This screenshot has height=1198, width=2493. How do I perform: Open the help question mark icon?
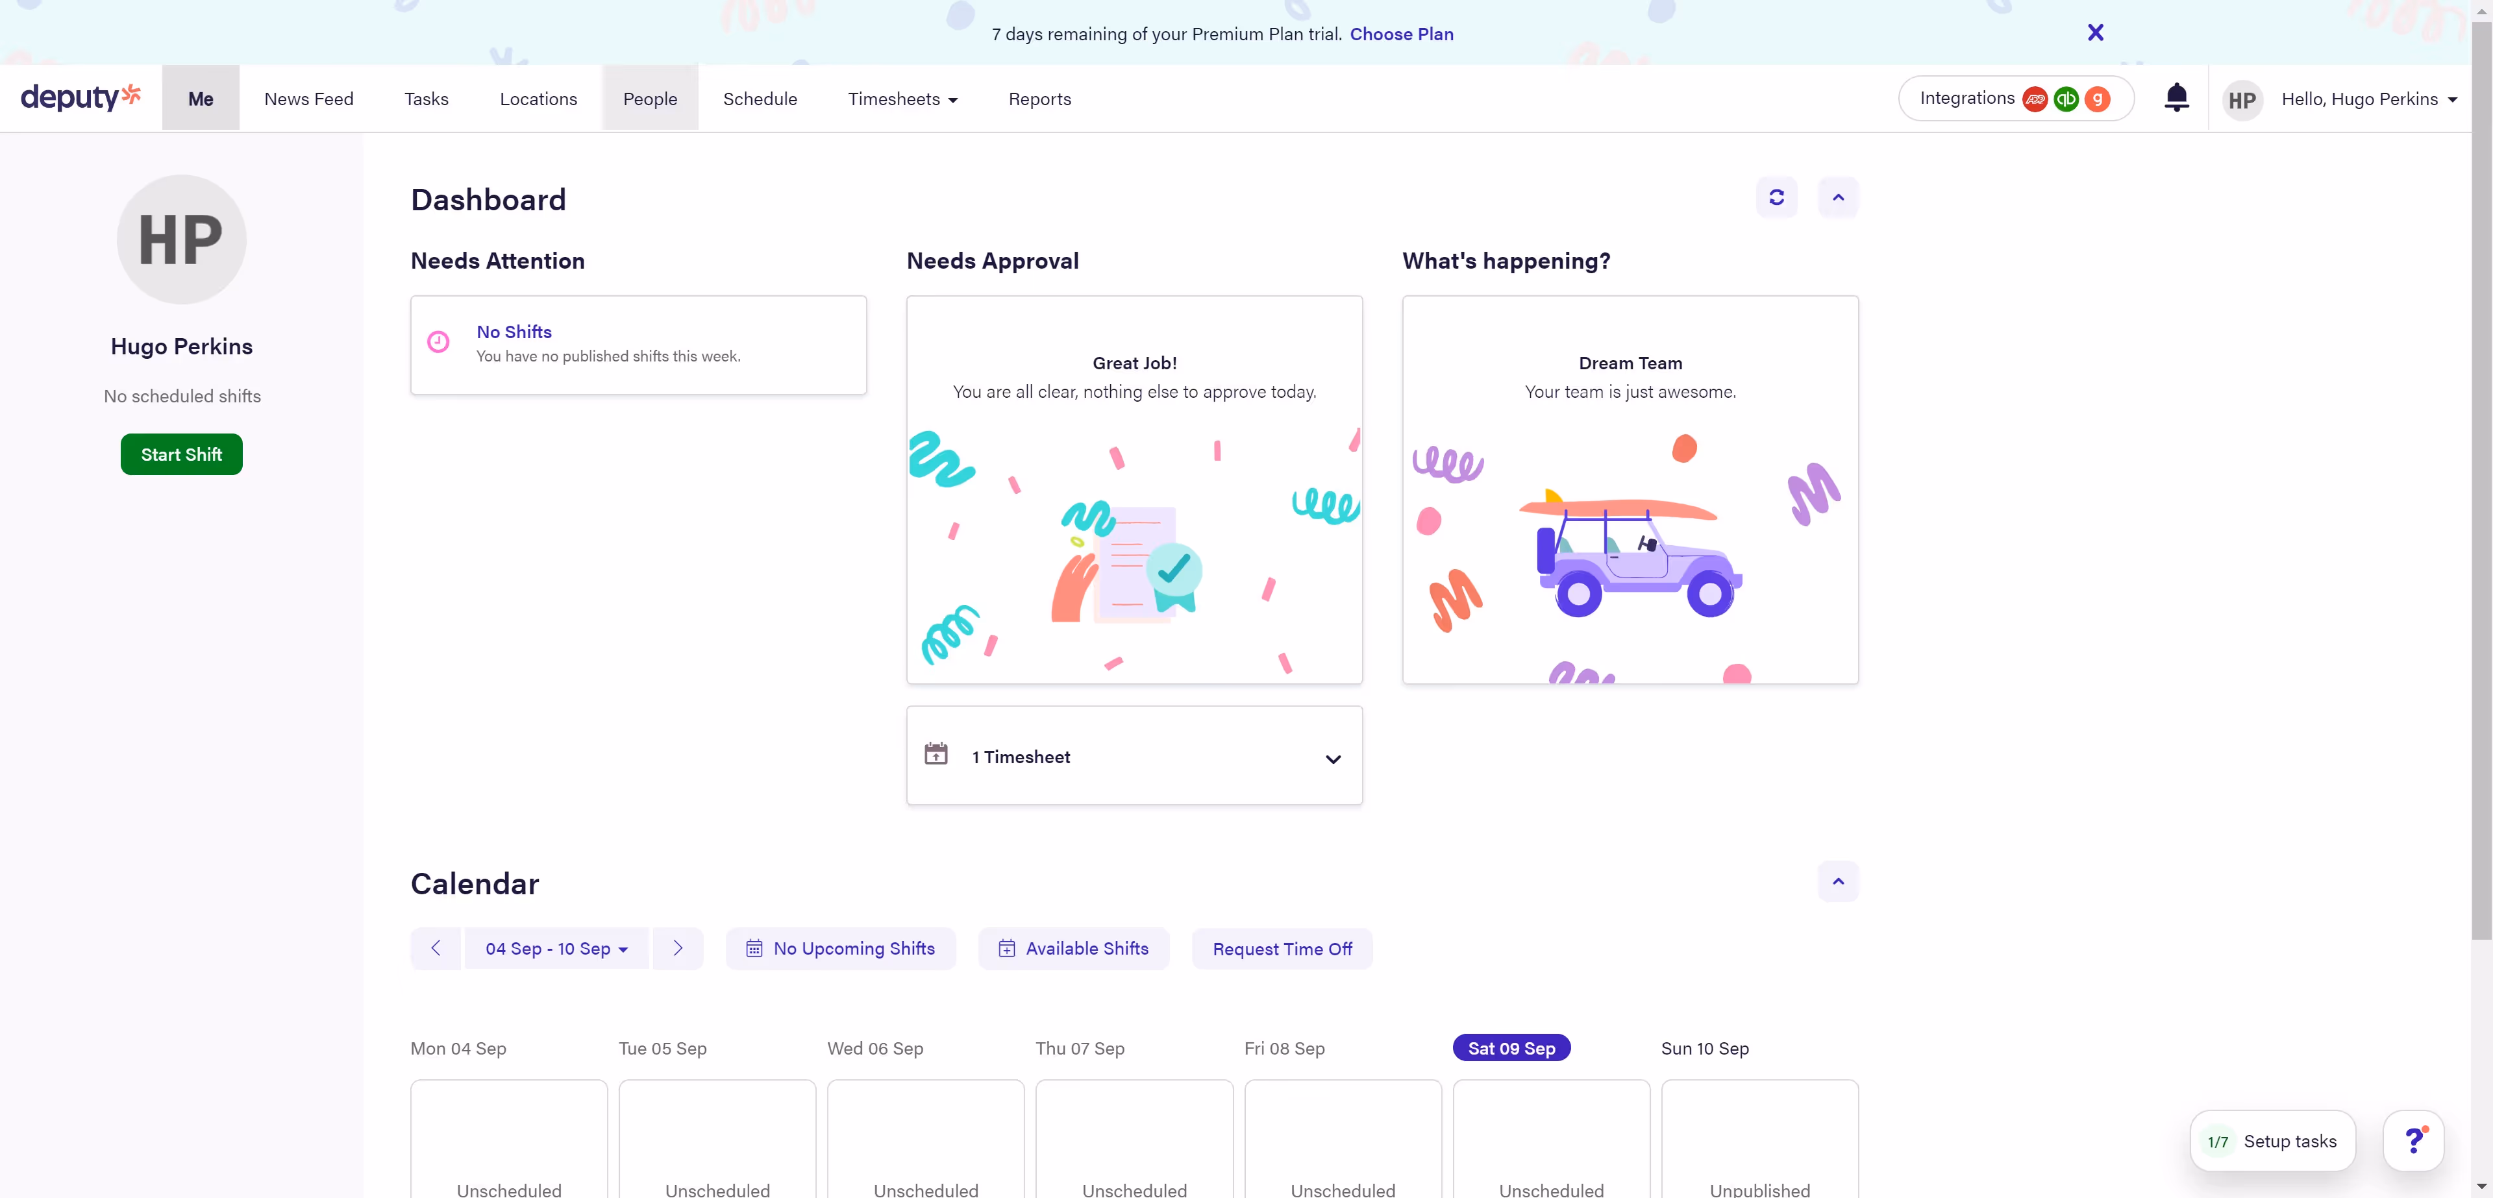coord(2414,1141)
